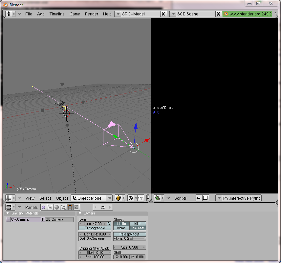Collapse the 3D View header menus triangle
This screenshot has height=263, width=281.
20,198
